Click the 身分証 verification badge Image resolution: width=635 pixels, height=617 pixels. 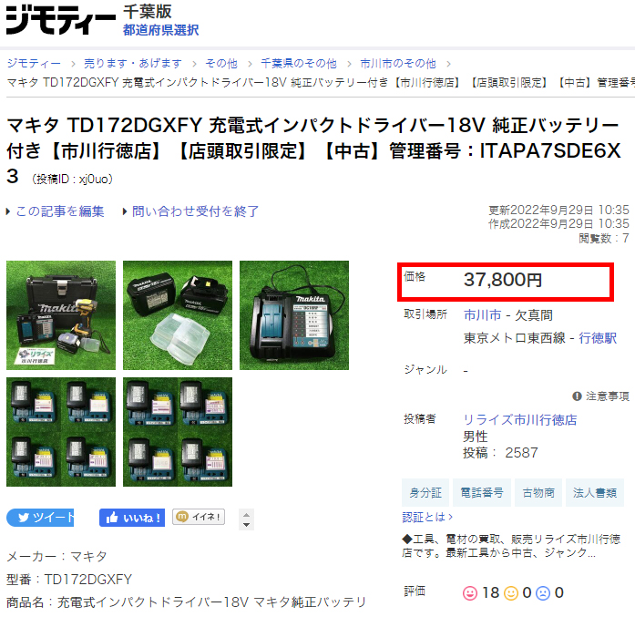(x=425, y=492)
